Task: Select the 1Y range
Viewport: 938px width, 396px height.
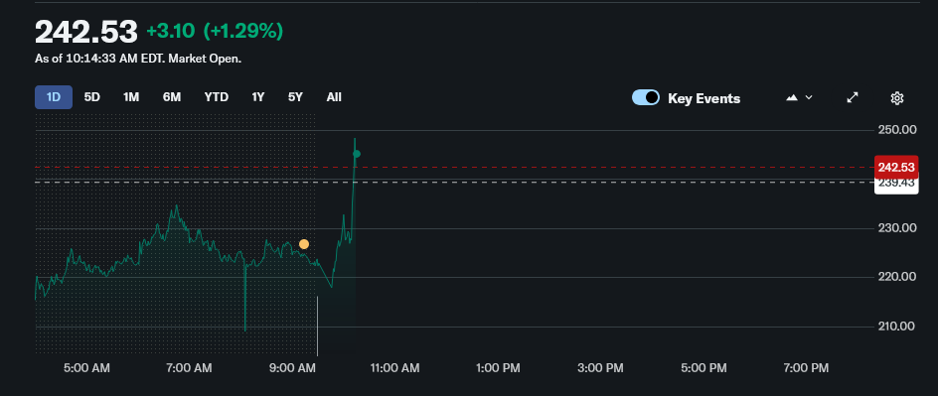Action: 257,96
